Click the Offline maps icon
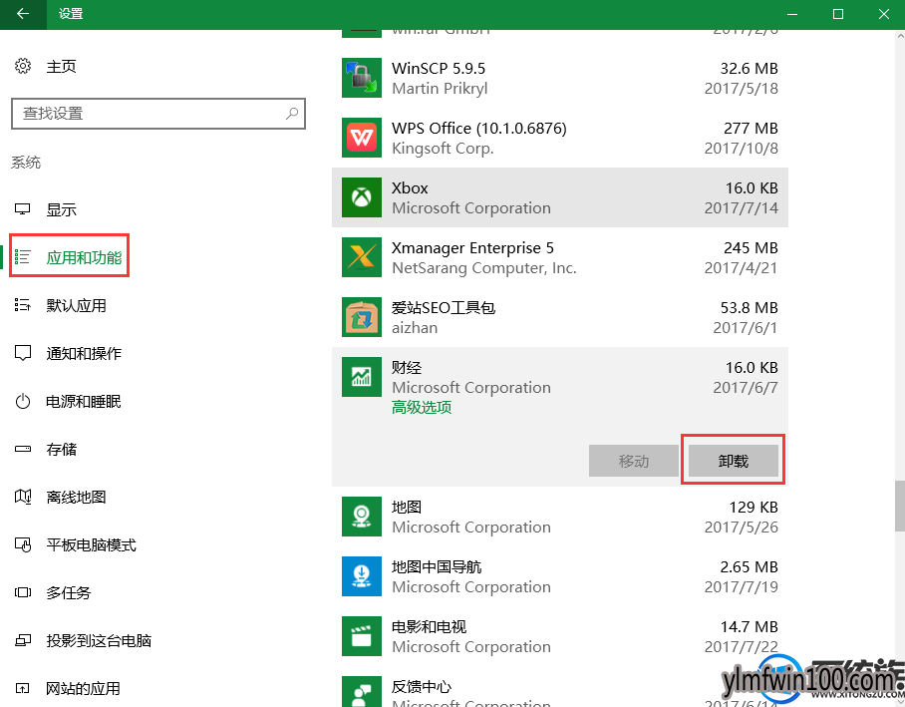The image size is (905, 707). [23, 497]
